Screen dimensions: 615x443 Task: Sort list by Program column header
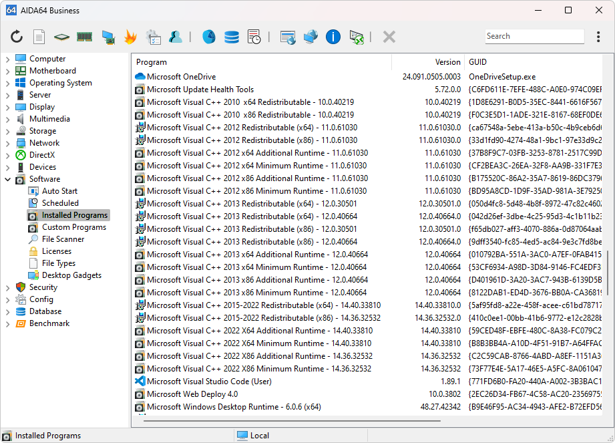point(260,62)
